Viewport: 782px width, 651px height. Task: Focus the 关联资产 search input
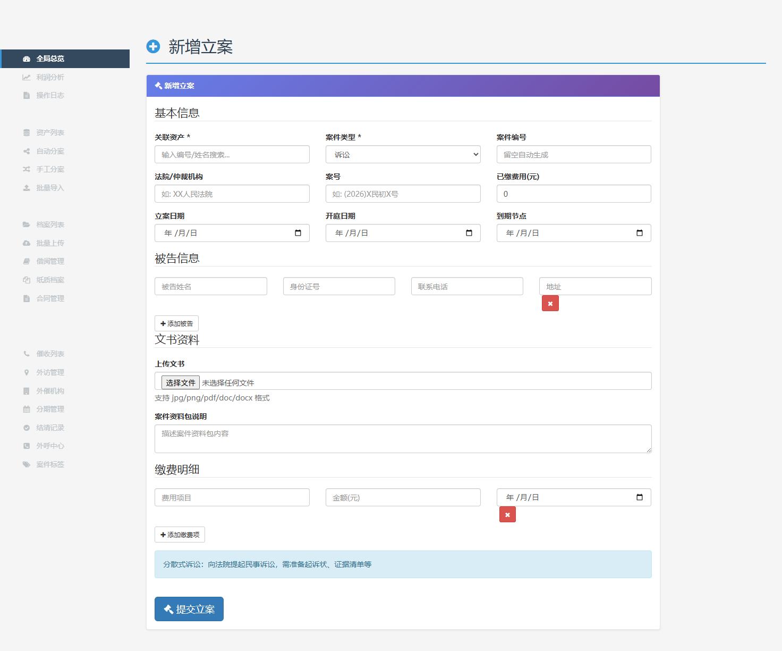pos(232,154)
